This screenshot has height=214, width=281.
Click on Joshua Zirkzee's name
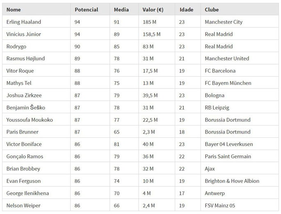(x=24, y=96)
